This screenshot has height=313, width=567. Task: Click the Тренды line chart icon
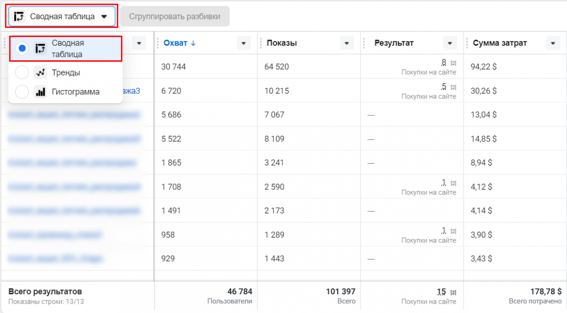[x=40, y=73]
